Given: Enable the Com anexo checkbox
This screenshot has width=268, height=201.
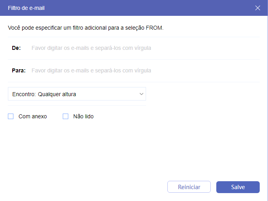Looking at the screenshot, I should (11, 116).
